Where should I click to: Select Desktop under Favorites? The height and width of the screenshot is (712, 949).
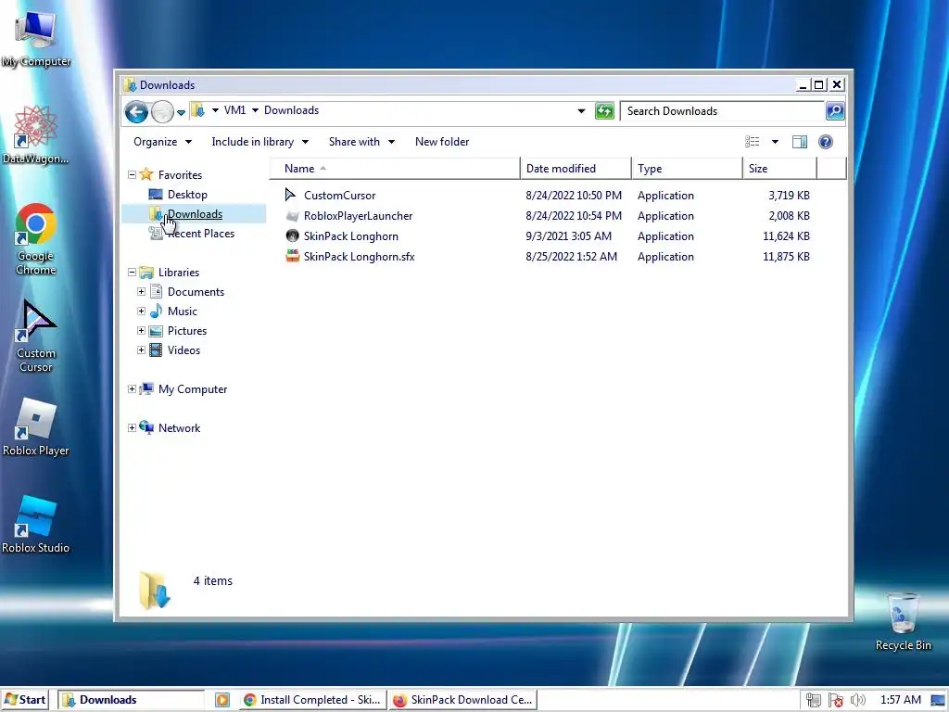[x=187, y=195]
